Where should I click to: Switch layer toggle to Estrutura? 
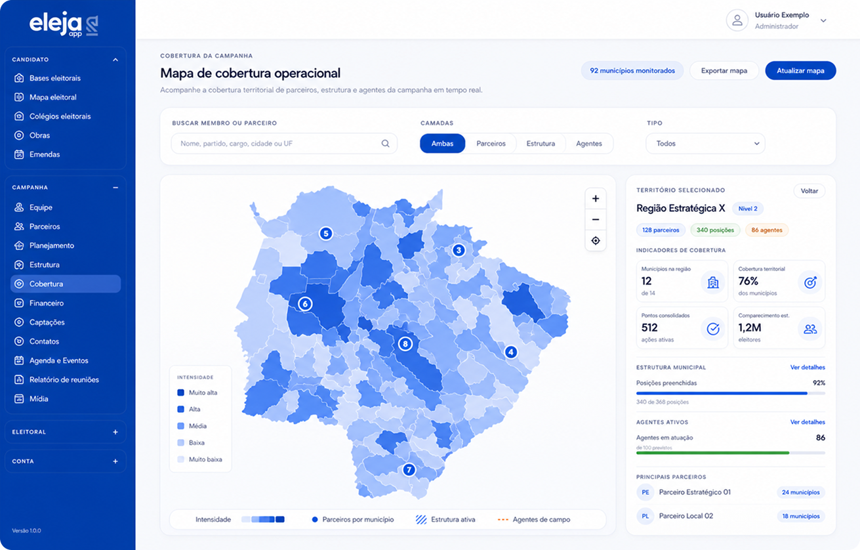(x=541, y=144)
